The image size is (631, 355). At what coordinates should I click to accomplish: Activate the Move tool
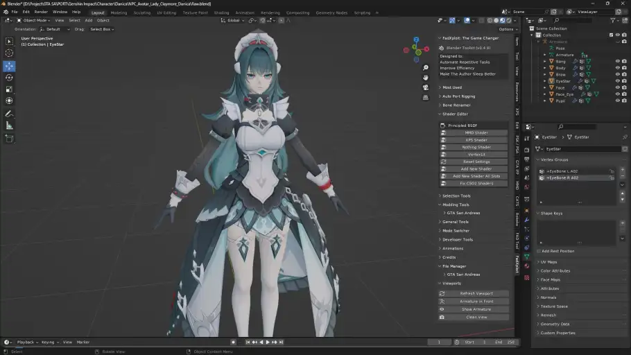pyautogui.click(x=9, y=66)
